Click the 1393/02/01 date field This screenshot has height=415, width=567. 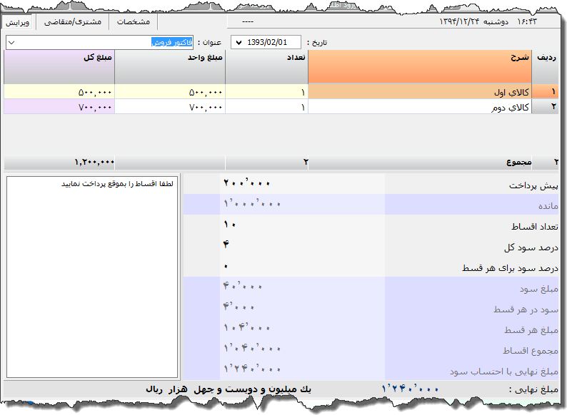[271, 43]
